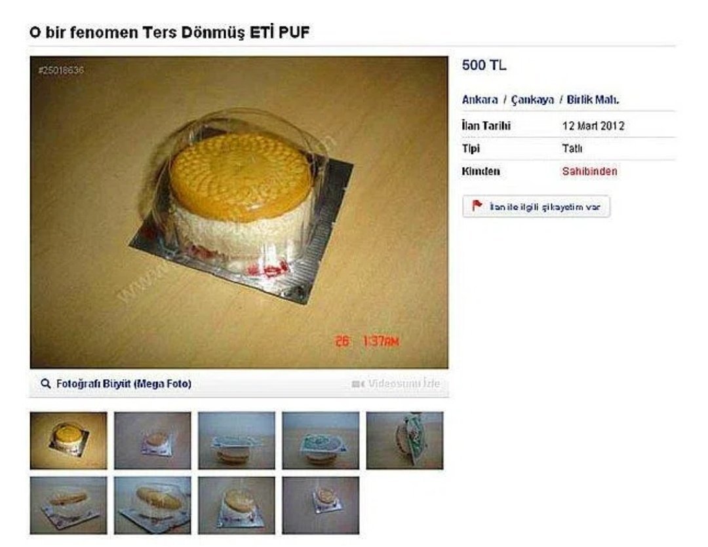This screenshot has width=708, height=547.
Task: Open the Ankara location link
Action: pos(479,100)
